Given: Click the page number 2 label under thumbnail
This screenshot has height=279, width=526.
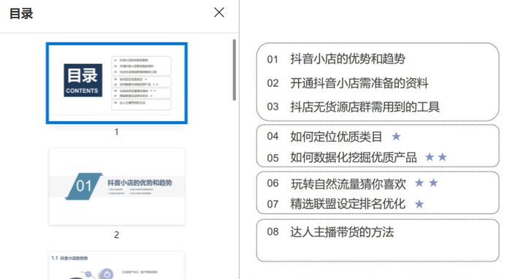Looking at the screenshot, I should (x=116, y=234).
